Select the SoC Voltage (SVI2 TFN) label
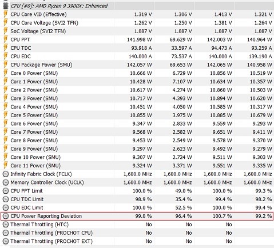Viewport: 274px width, 248px height. click(x=38, y=31)
